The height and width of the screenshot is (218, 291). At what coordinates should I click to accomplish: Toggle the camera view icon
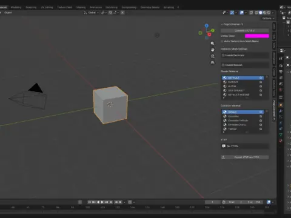click(212, 56)
